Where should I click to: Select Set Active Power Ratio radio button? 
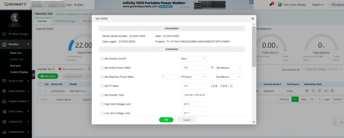pos(102,68)
